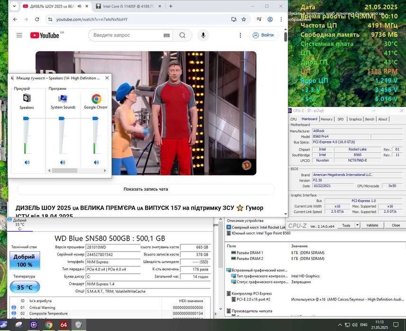The image size is (406, 331).
Task: Open notification center icon in system tray
Action: [396, 325]
